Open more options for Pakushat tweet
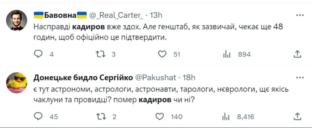Viewport: 312px width, 128px height. tap(300, 78)
